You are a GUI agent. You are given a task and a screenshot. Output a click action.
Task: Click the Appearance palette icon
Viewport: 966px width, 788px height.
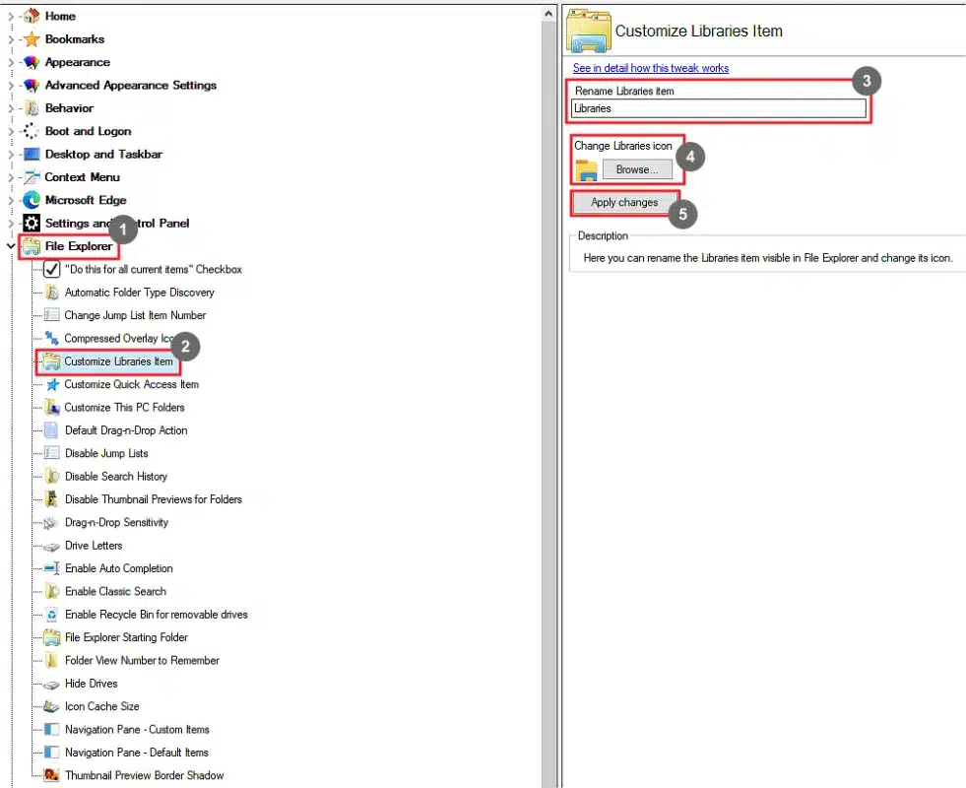tap(32, 62)
